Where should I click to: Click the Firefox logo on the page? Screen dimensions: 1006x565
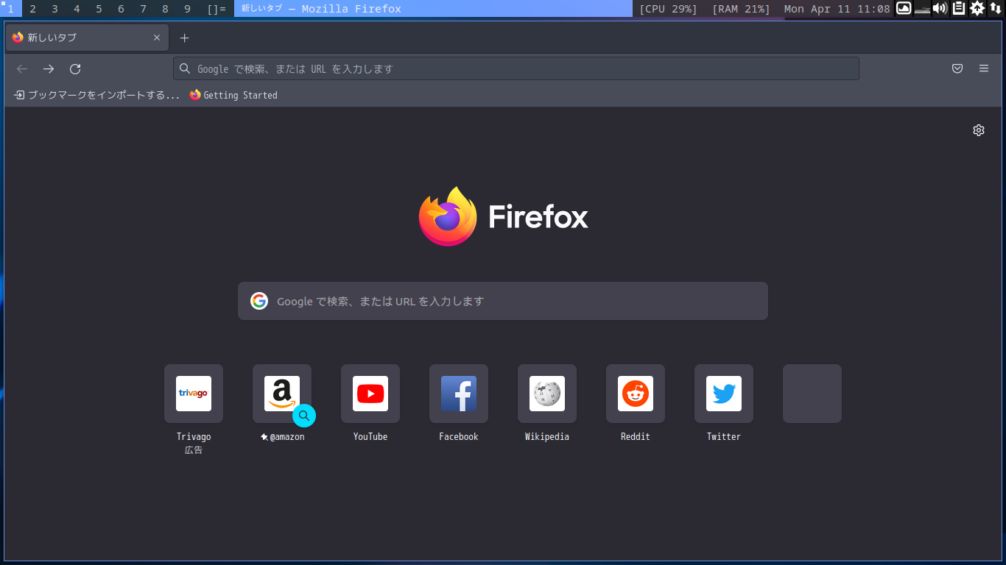[x=504, y=216]
